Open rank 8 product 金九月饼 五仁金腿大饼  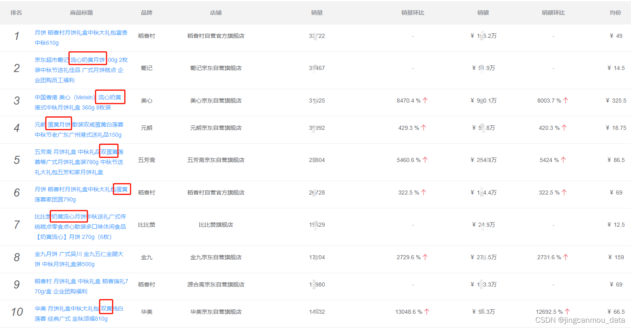pos(79,259)
